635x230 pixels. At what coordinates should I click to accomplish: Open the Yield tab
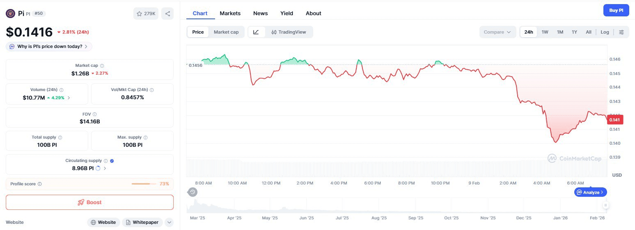coord(287,13)
